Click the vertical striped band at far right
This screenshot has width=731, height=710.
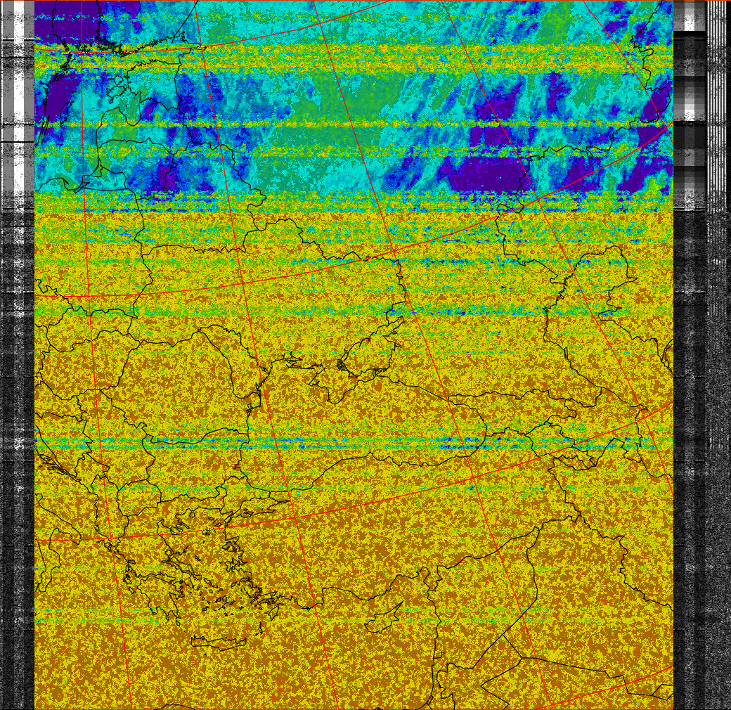(x=717, y=105)
